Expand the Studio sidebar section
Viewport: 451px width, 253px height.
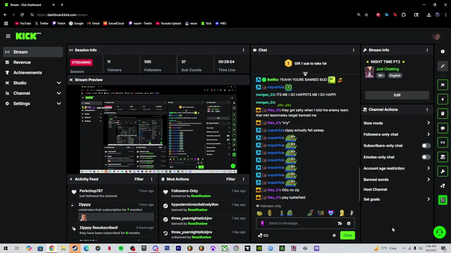[59, 83]
